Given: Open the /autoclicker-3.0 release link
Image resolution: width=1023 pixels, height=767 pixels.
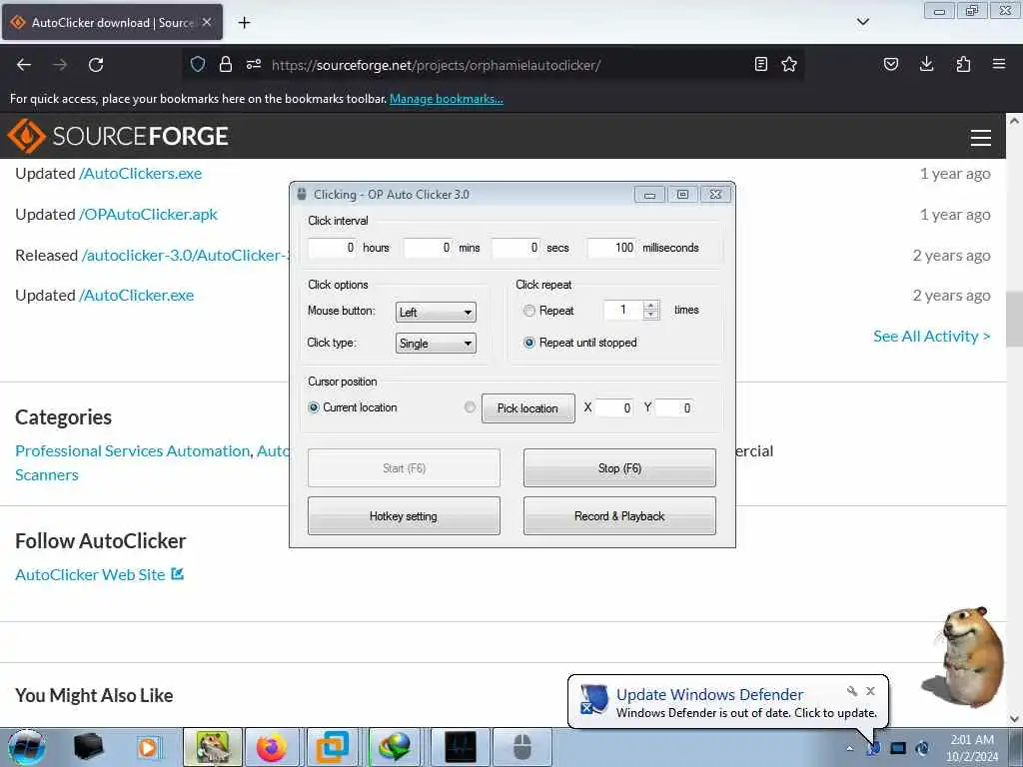Looking at the screenshot, I should click(x=185, y=255).
